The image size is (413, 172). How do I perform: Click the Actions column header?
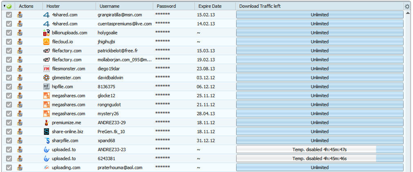click(29, 6)
